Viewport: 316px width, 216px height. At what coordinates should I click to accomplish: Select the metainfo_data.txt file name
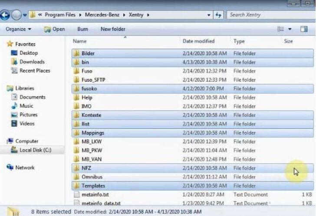click(101, 203)
